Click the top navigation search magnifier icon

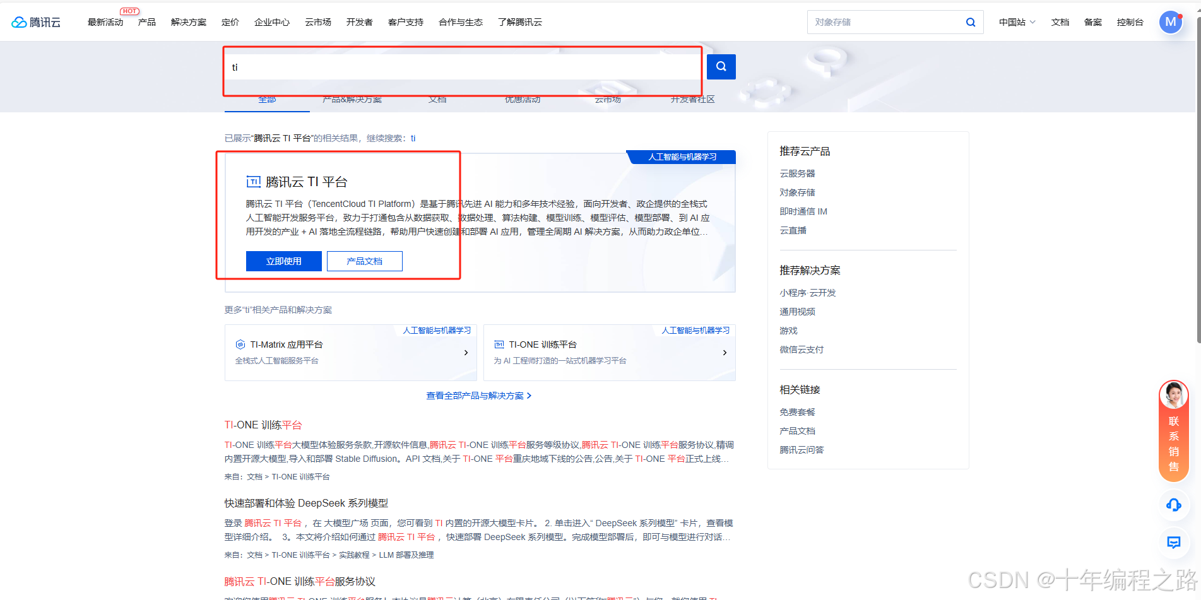coord(971,22)
